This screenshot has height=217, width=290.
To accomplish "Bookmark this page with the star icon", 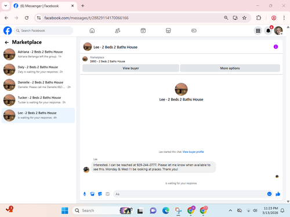I will [244, 18].
